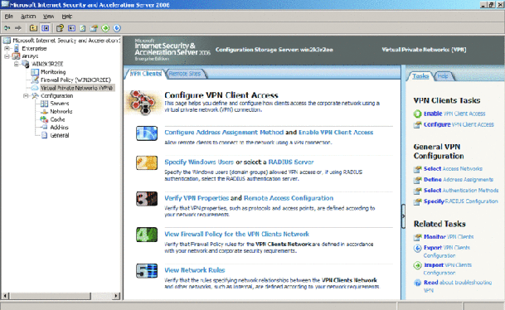Image resolution: width=505 pixels, height=310 pixels.
Task: Click the blue circle arrow toolbar icon
Action: click(117, 28)
